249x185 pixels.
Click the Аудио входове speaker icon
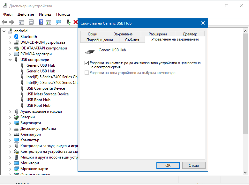(16, 111)
